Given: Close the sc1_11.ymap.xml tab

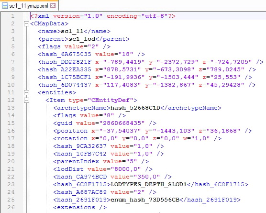Looking at the screenshot, I should click(53, 6).
